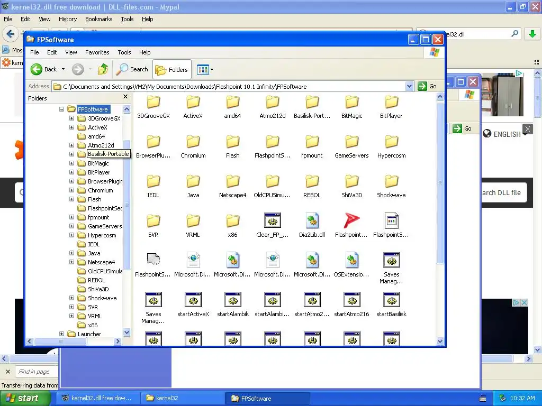
Task: Select the Dia2Lib.dll file icon
Action: tap(312, 220)
